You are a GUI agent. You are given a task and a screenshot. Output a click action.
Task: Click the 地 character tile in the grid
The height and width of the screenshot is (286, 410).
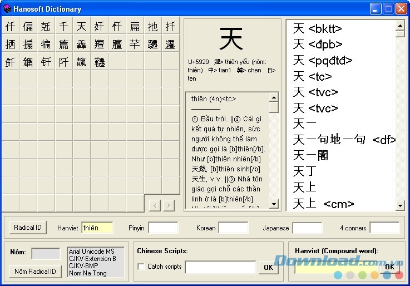153,26
